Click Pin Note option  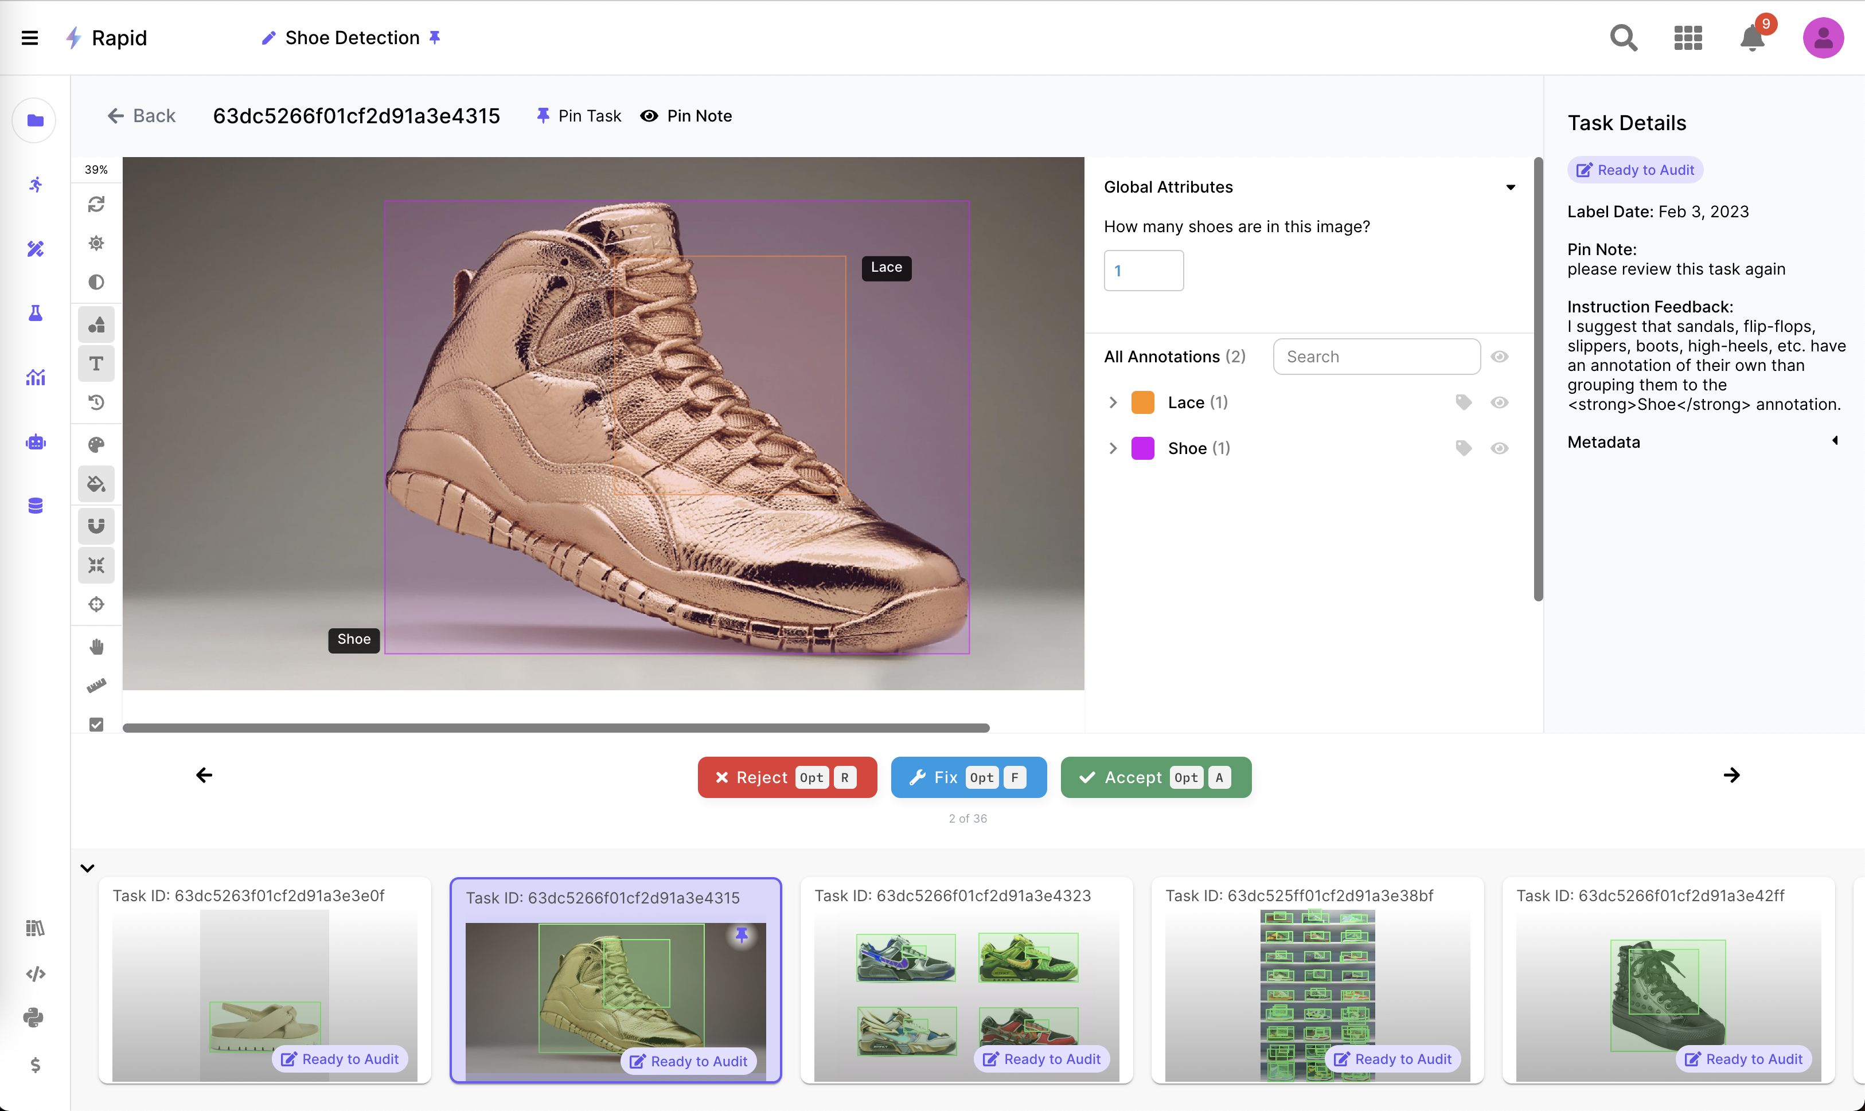point(686,116)
